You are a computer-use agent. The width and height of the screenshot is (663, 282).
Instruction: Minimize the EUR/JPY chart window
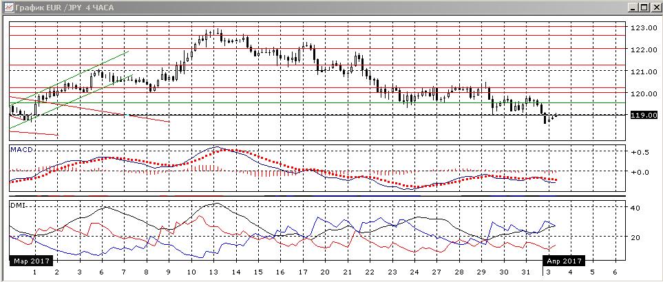pos(632,7)
